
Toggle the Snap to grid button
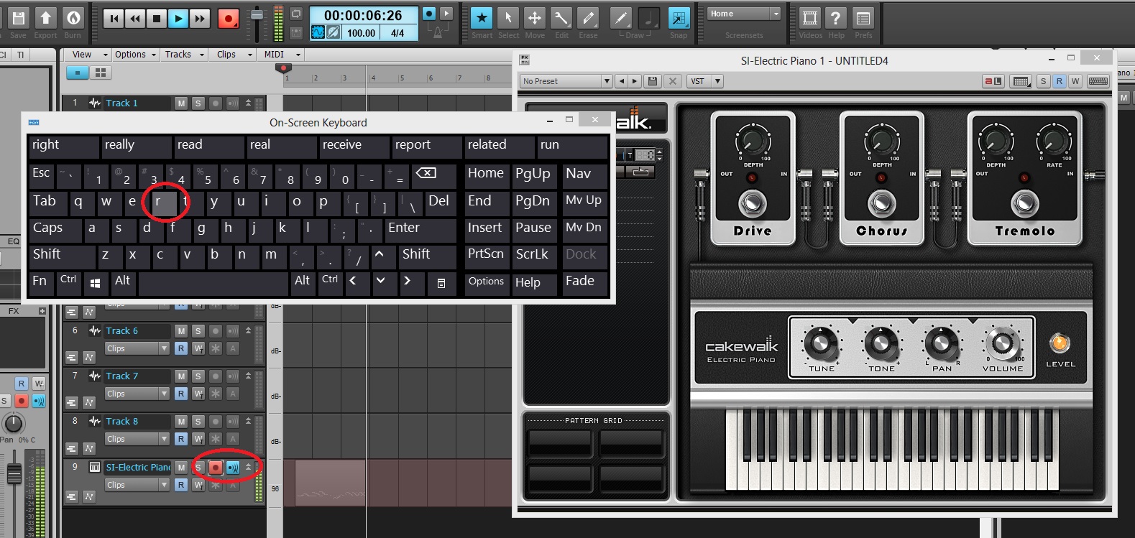(x=679, y=18)
